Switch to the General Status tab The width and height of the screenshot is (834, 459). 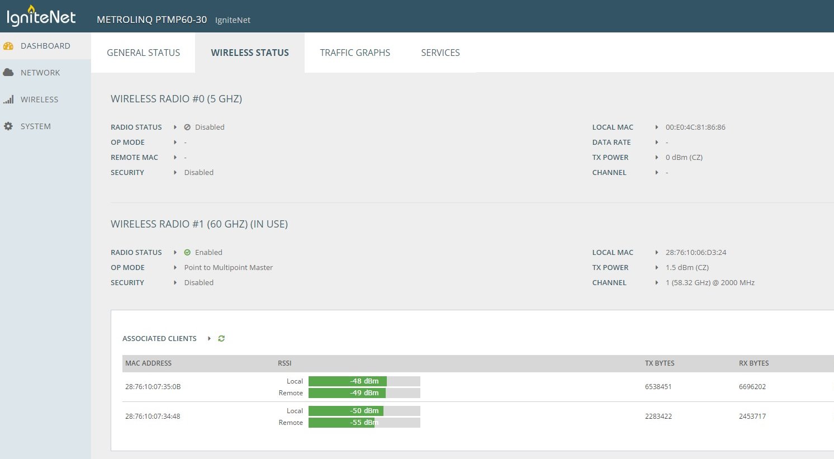(143, 53)
